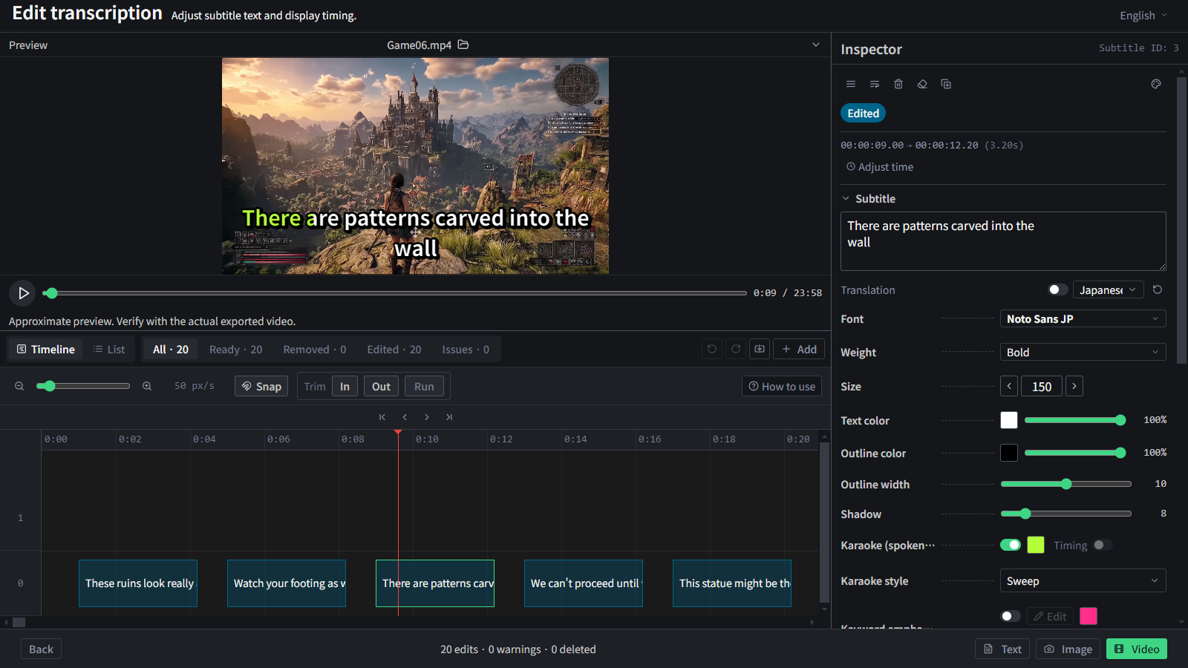Collapse the Preview panel chevron

coord(816,45)
